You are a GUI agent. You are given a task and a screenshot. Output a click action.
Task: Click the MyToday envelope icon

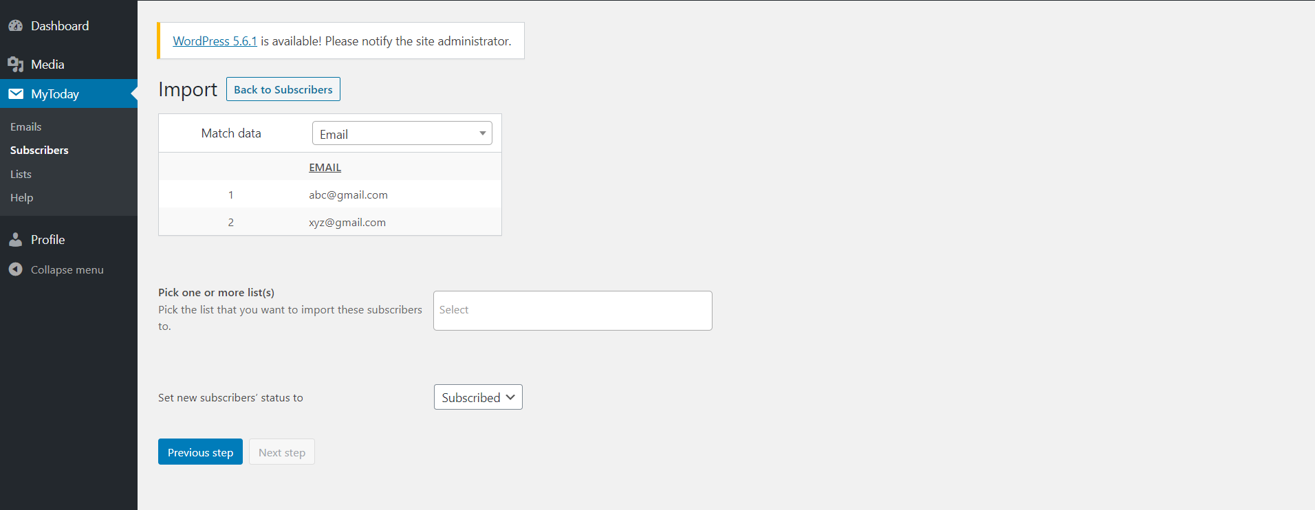(x=16, y=94)
